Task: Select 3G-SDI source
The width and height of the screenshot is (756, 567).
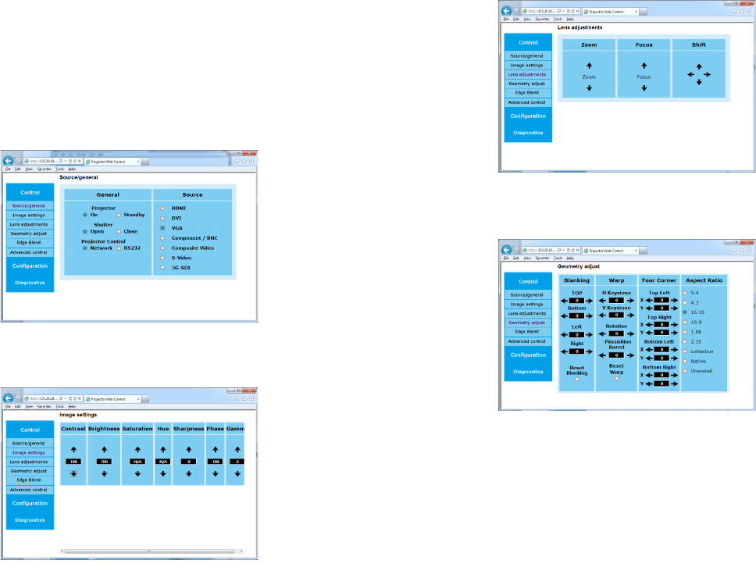Action: [x=162, y=268]
